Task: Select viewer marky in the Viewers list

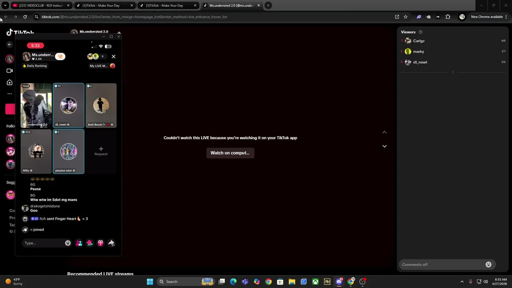Action: tap(453, 51)
